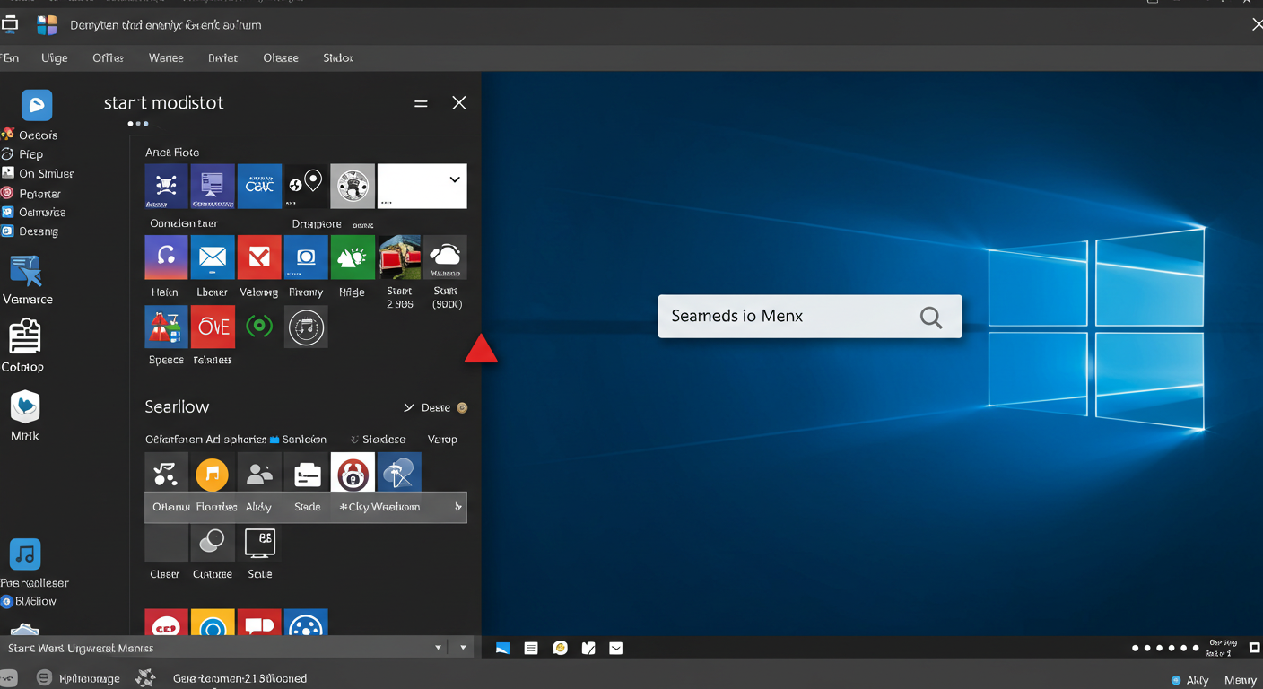This screenshot has width=1263, height=689.
Task: Click the Varop link in the Searllow section
Action: pos(441,439)
